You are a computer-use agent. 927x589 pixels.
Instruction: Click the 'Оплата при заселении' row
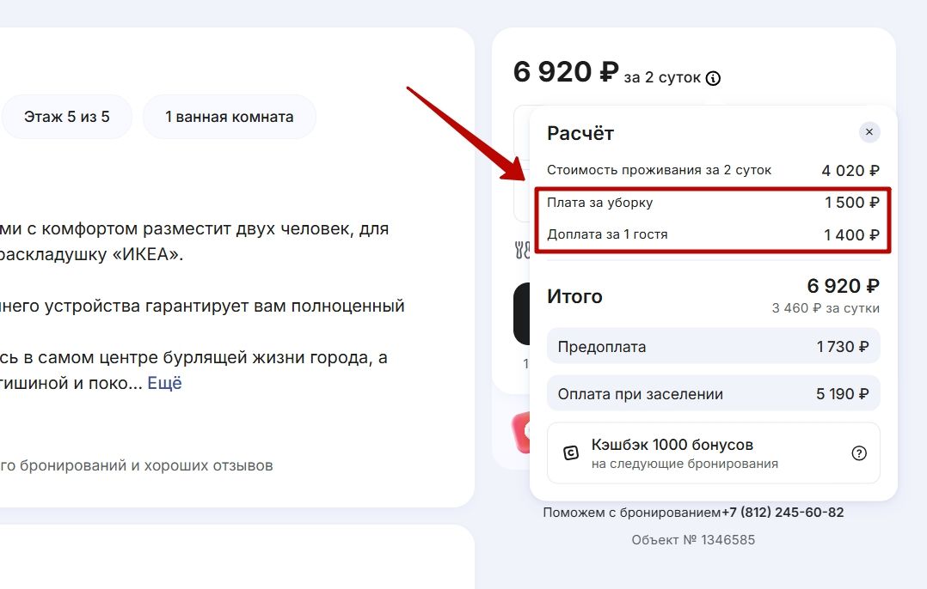point(713,394)
